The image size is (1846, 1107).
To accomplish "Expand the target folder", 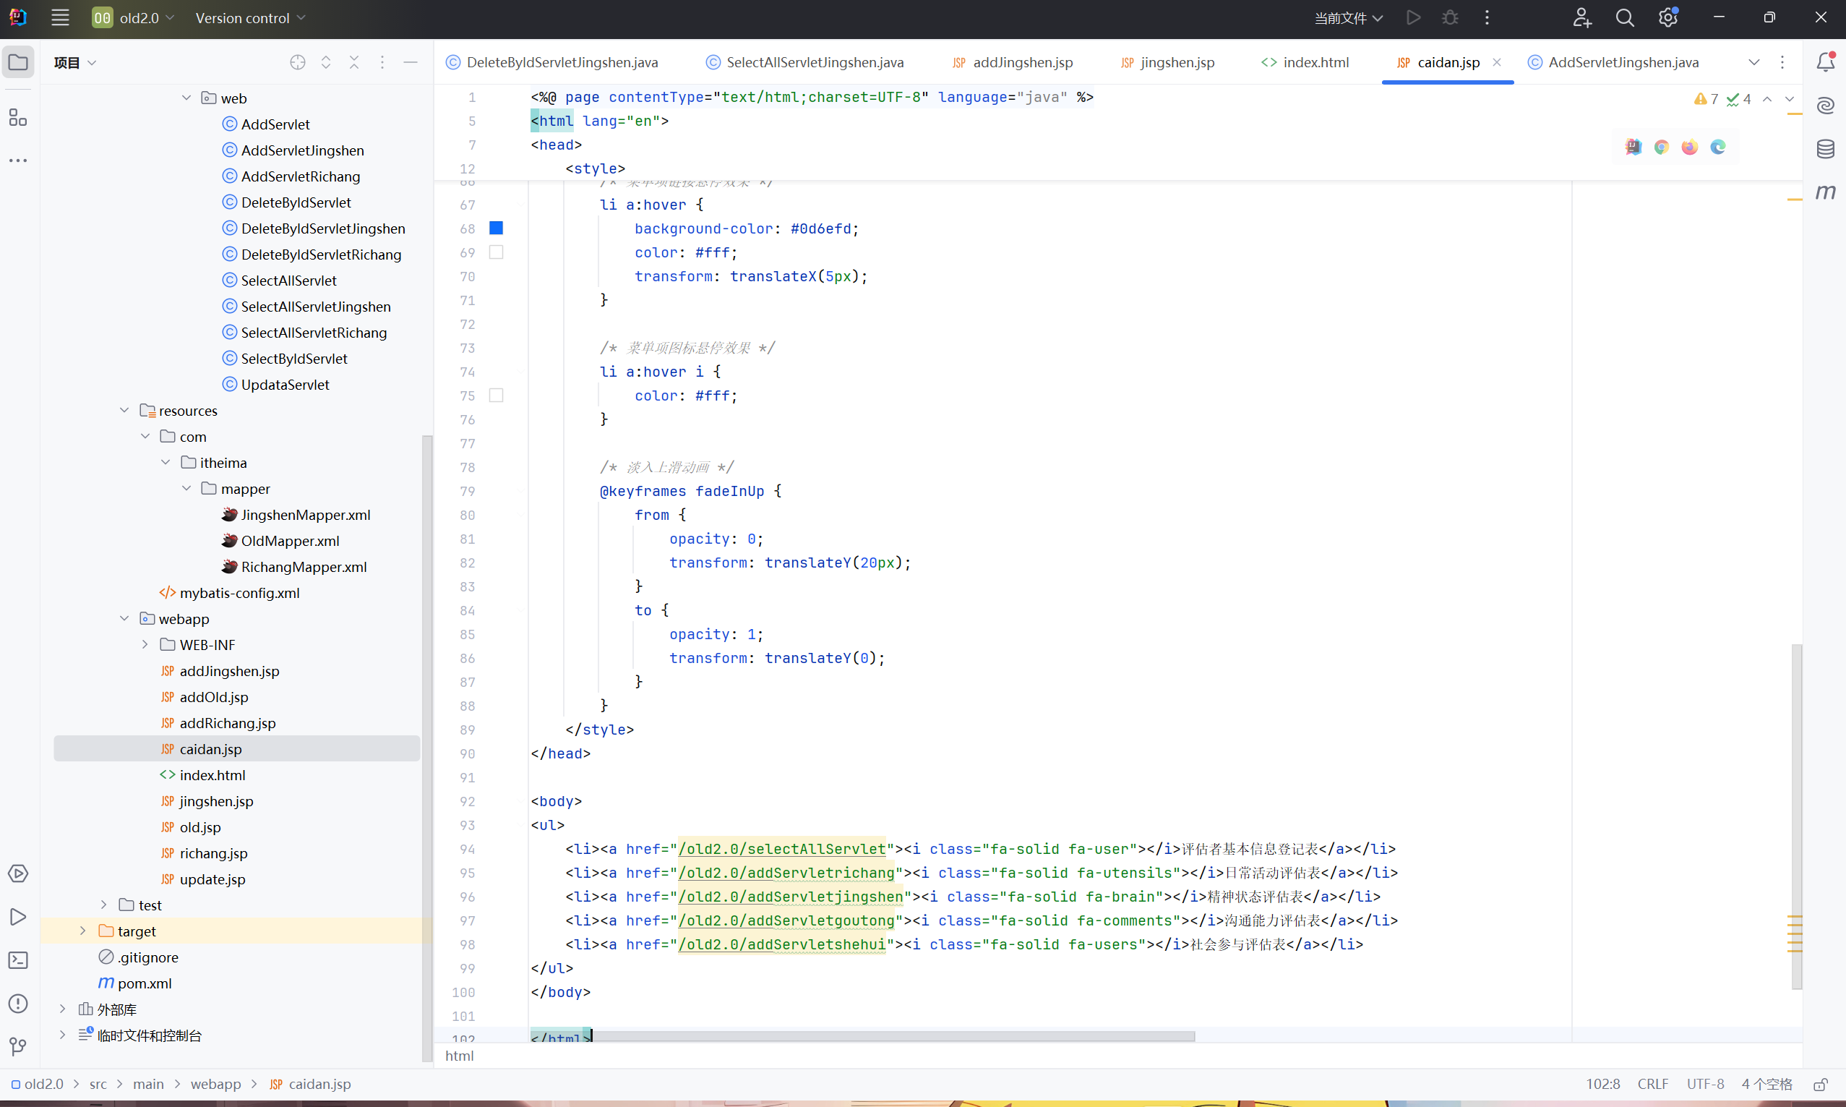I will 82,931.
